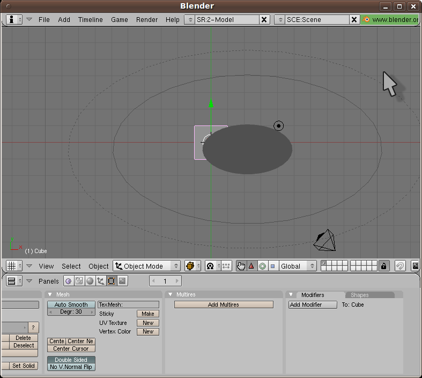Screen dimensions: 422x378
Task: Switch to the Shapes tab
Action: click(359, 295)
